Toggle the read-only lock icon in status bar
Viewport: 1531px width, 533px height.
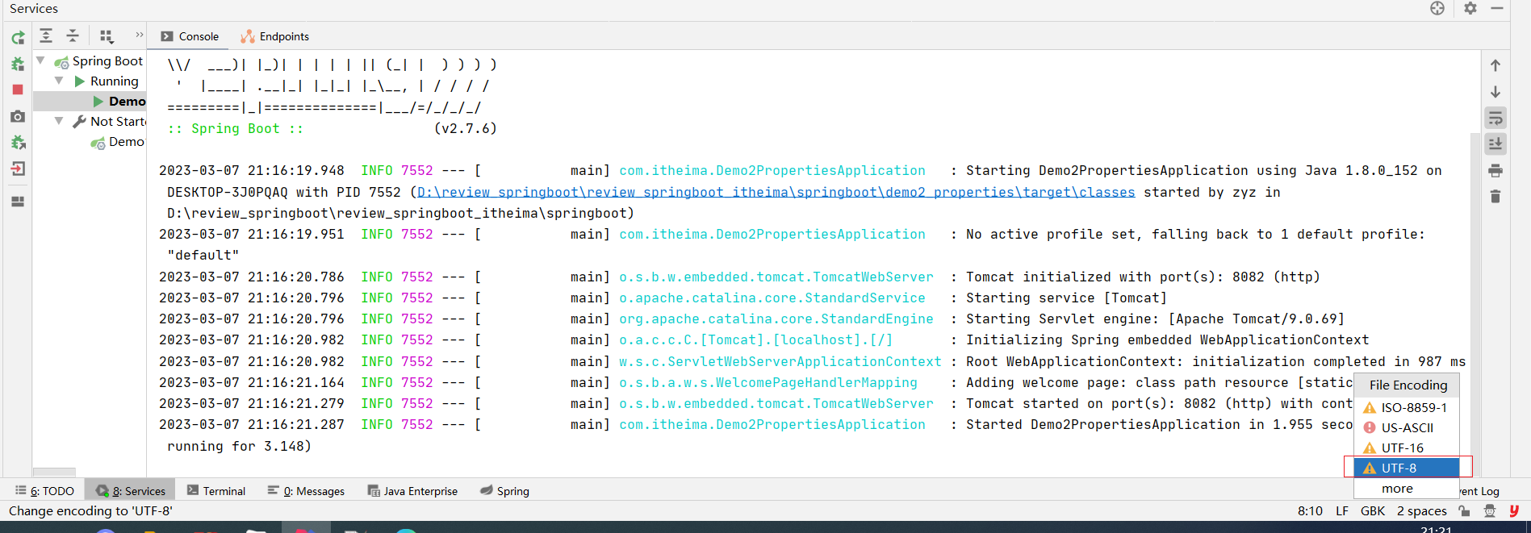(1464, 510)
